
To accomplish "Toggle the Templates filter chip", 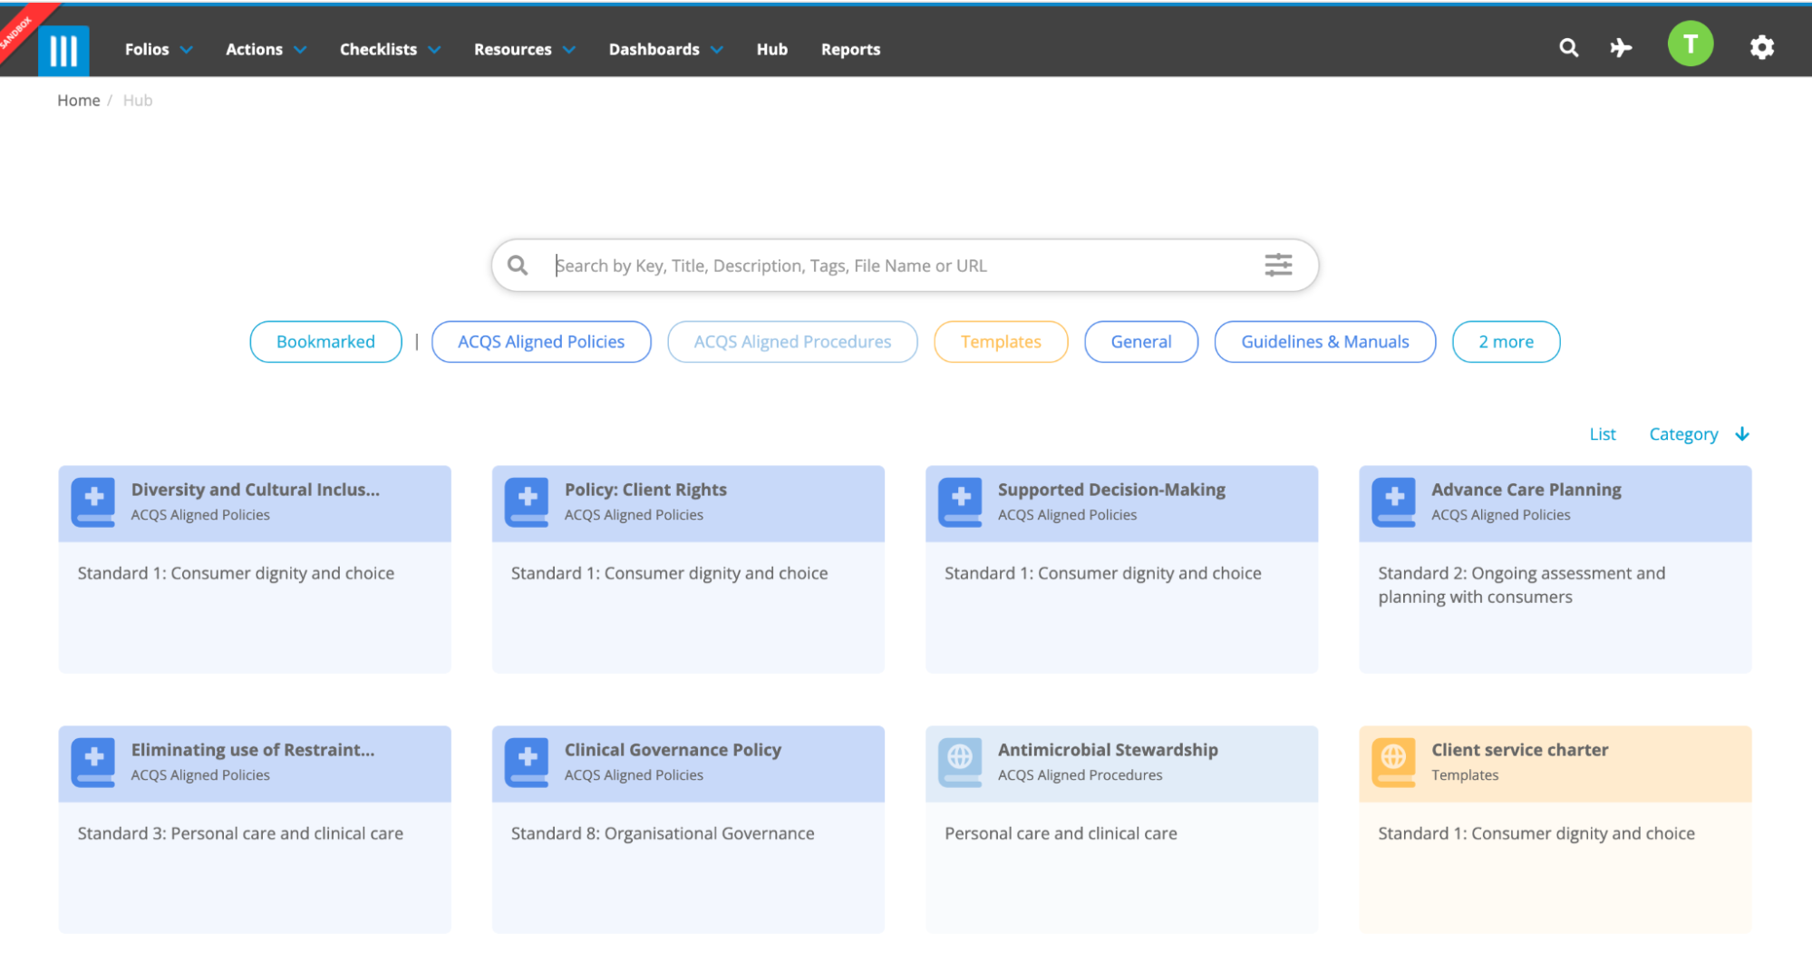I will tap(1001, 342).
